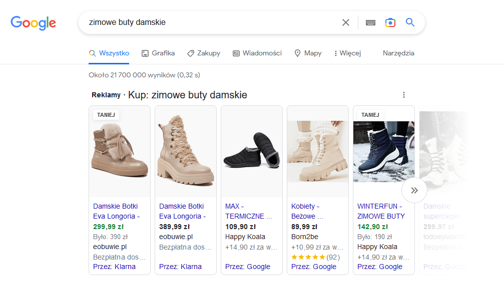Open three-dot options for ads section
This screenshot has width=504, height=291.
pos(404,95)
